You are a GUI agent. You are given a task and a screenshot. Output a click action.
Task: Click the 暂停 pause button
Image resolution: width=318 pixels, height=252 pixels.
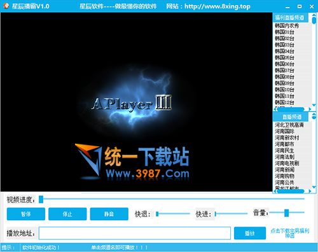coord(26,214)
